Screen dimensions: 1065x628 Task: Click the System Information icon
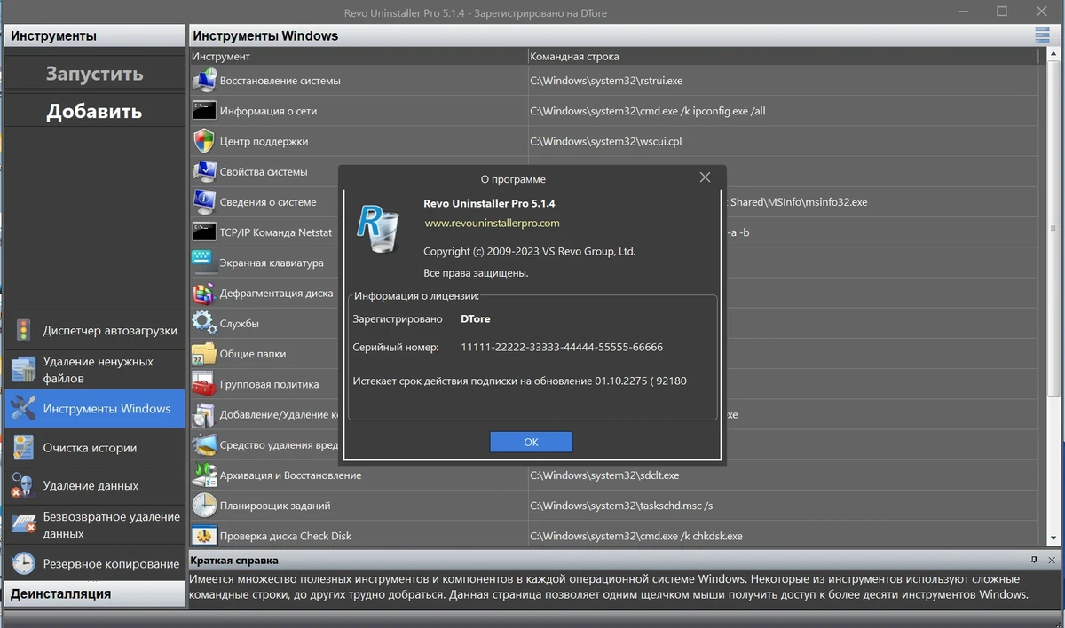click(204, 202)
